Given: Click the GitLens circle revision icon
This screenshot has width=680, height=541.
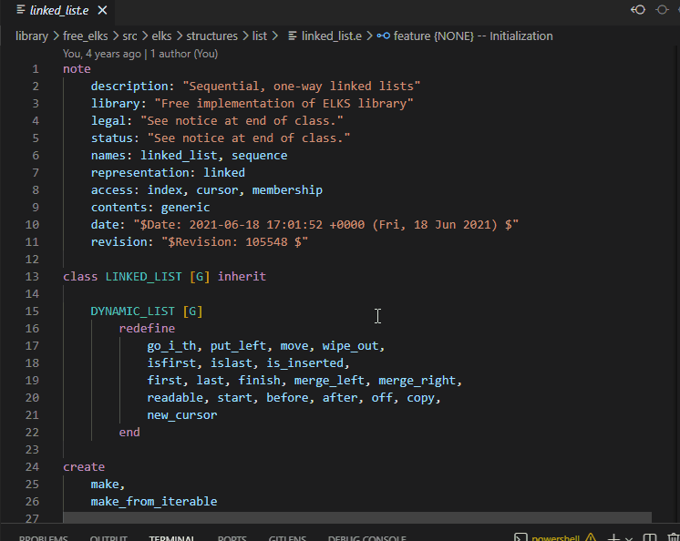Looking at the screenshot, I should pyautogui.click(x=662, y=10).
